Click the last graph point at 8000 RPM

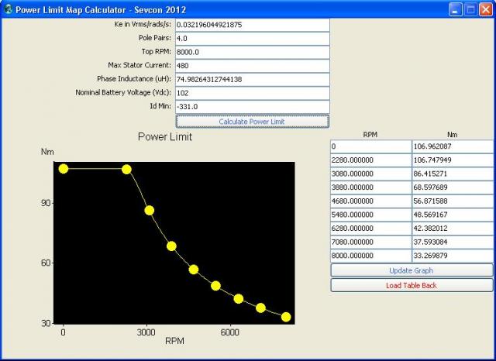[x=286, y=317]
